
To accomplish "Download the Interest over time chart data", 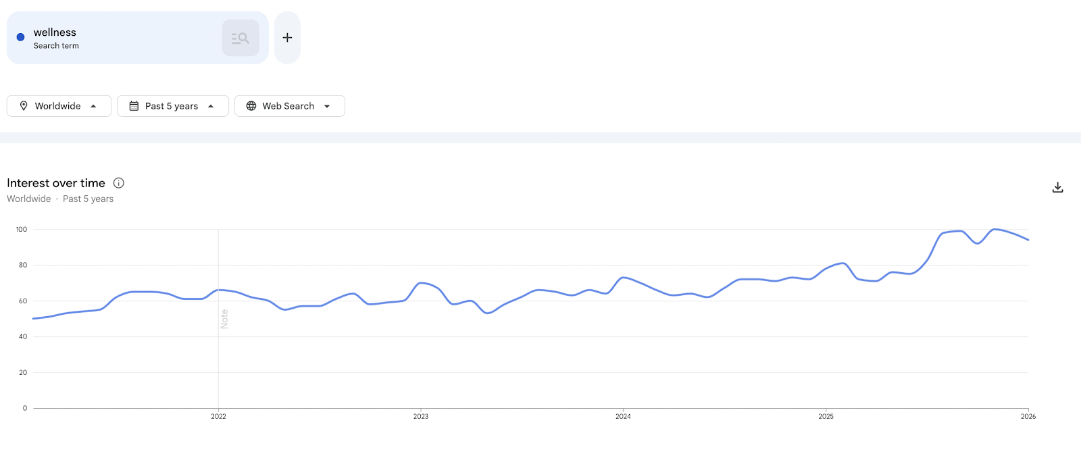I will pos(1057,188).
